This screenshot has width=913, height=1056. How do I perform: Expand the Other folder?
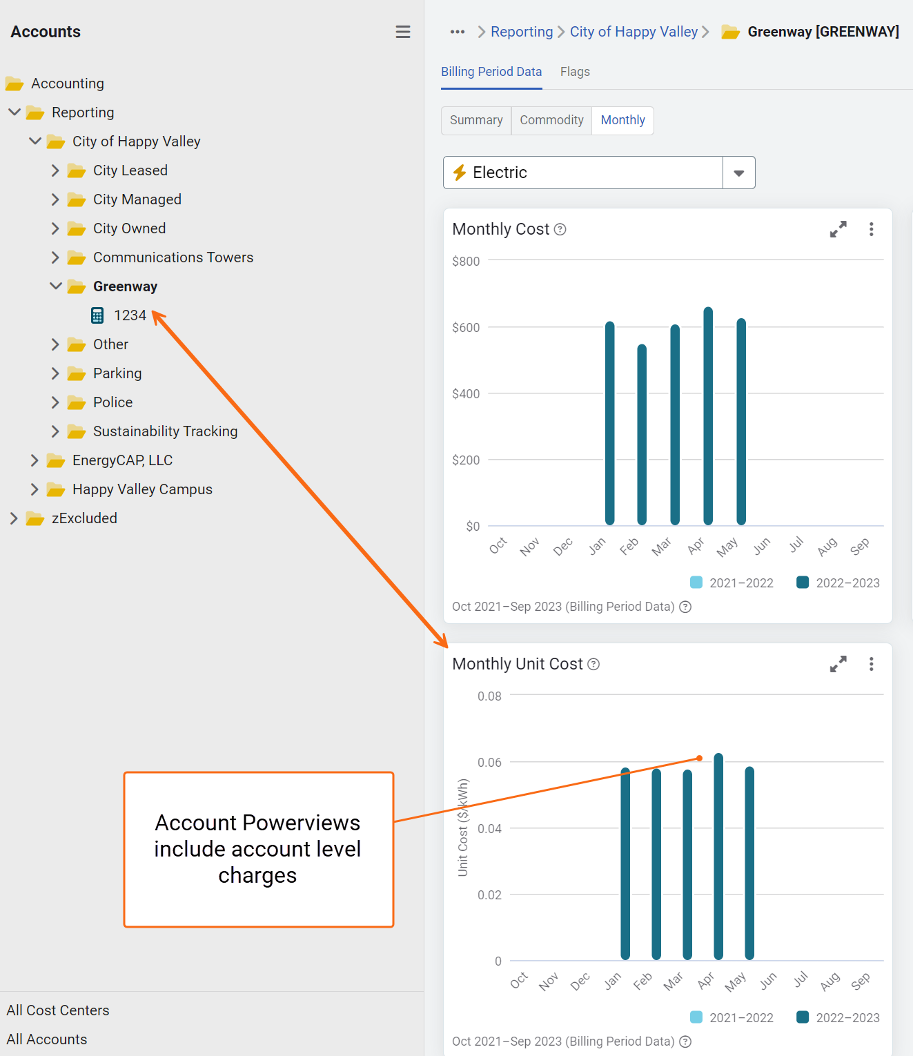55,344
